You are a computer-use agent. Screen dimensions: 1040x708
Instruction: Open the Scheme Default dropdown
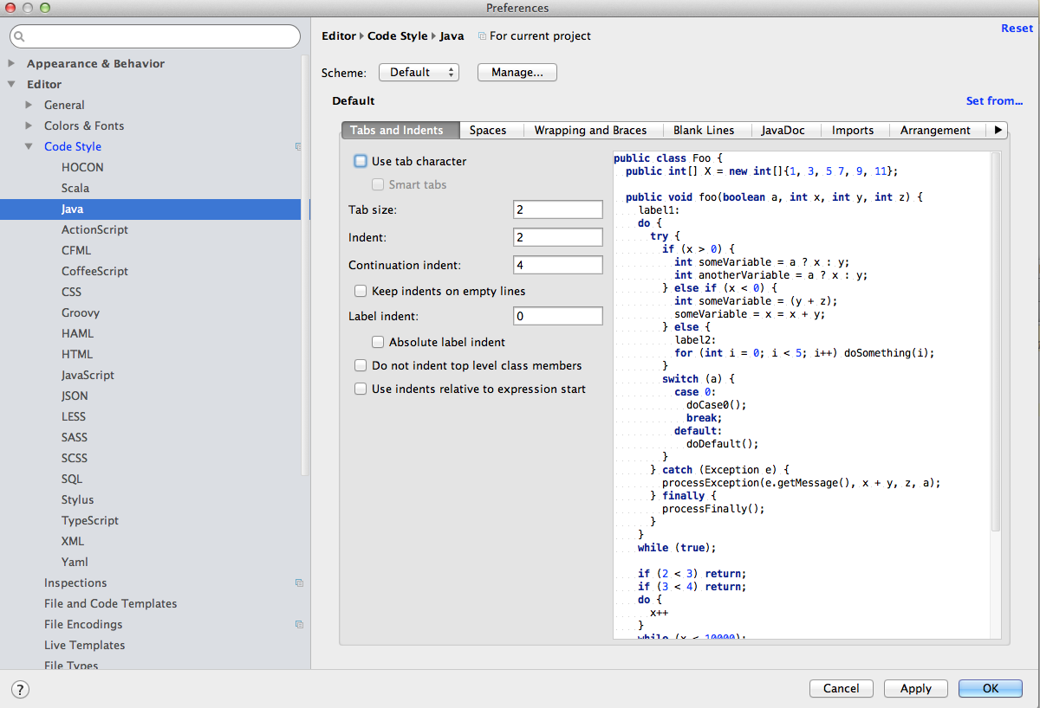point(419,73)
